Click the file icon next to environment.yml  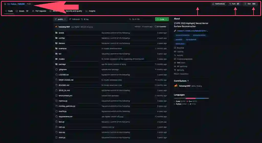[56, 96]
